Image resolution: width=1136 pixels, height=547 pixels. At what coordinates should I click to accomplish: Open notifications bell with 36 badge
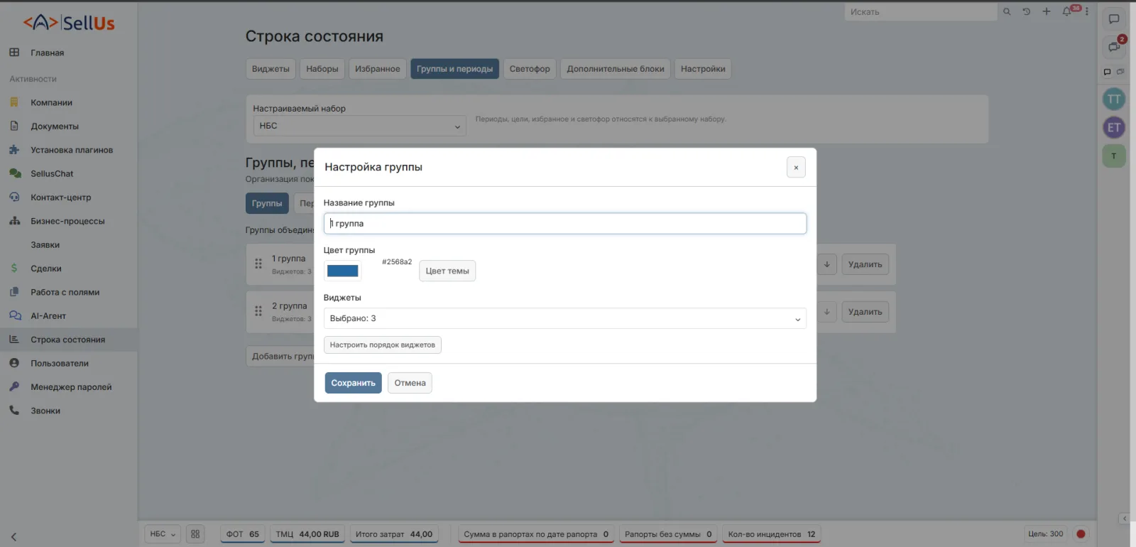pos(1067,11)
